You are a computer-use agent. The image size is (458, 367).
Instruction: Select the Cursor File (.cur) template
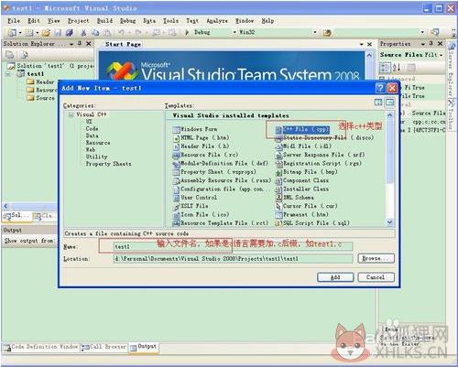[306, 206]
